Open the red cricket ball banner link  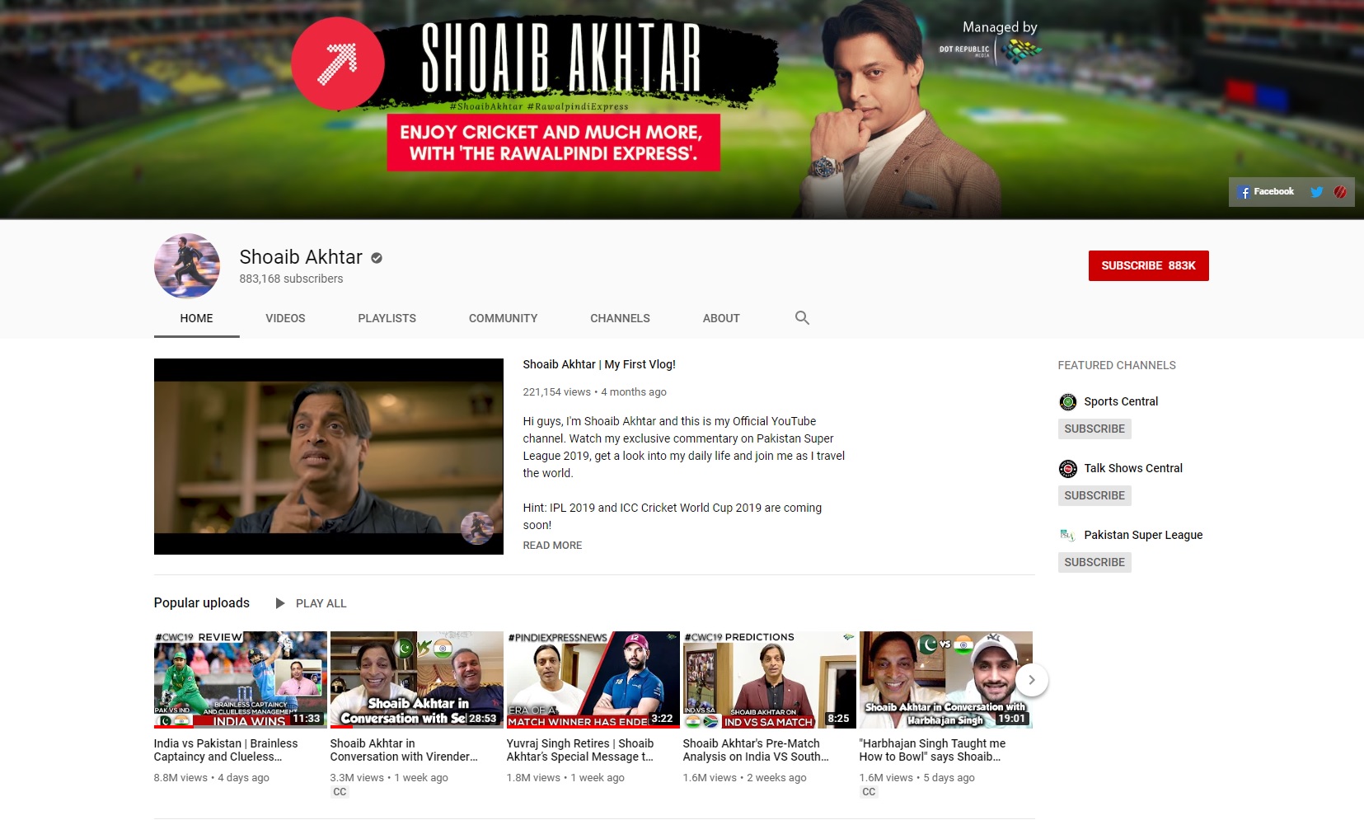1340,192
